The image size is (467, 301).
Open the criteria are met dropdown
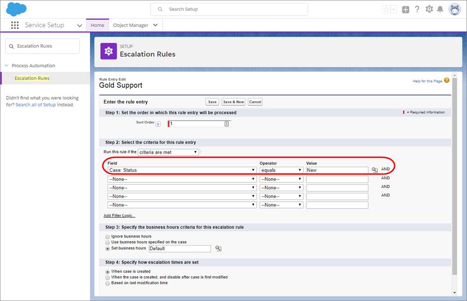168,152
